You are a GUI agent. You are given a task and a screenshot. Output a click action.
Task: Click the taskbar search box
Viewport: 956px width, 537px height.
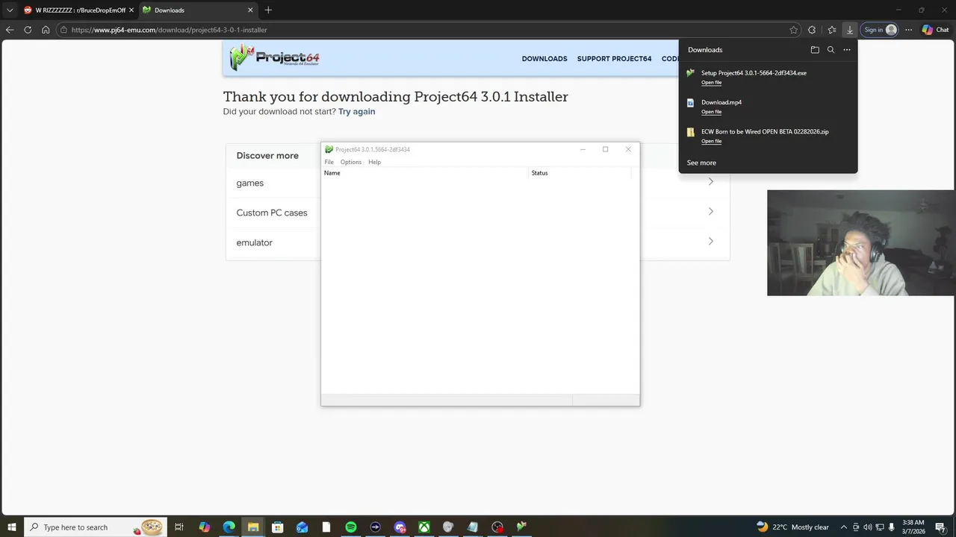coord(95,527)
